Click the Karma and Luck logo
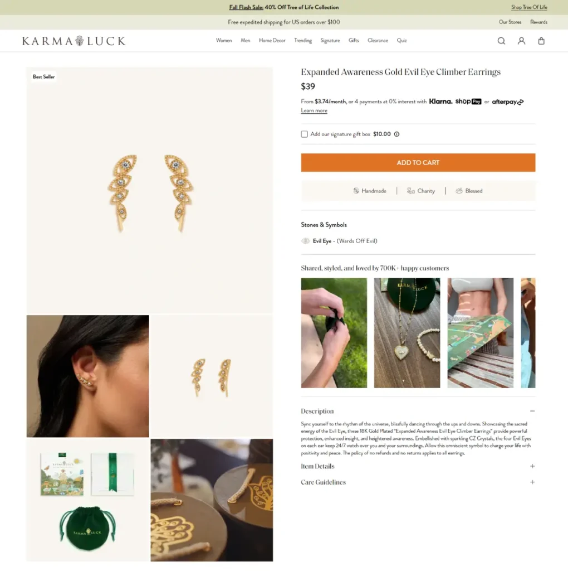The width and height of the screenshot is (568, 571). click(x=74, y=41)
